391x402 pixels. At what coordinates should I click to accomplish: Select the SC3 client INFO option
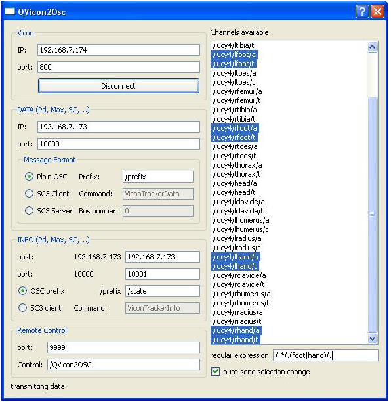23,308
